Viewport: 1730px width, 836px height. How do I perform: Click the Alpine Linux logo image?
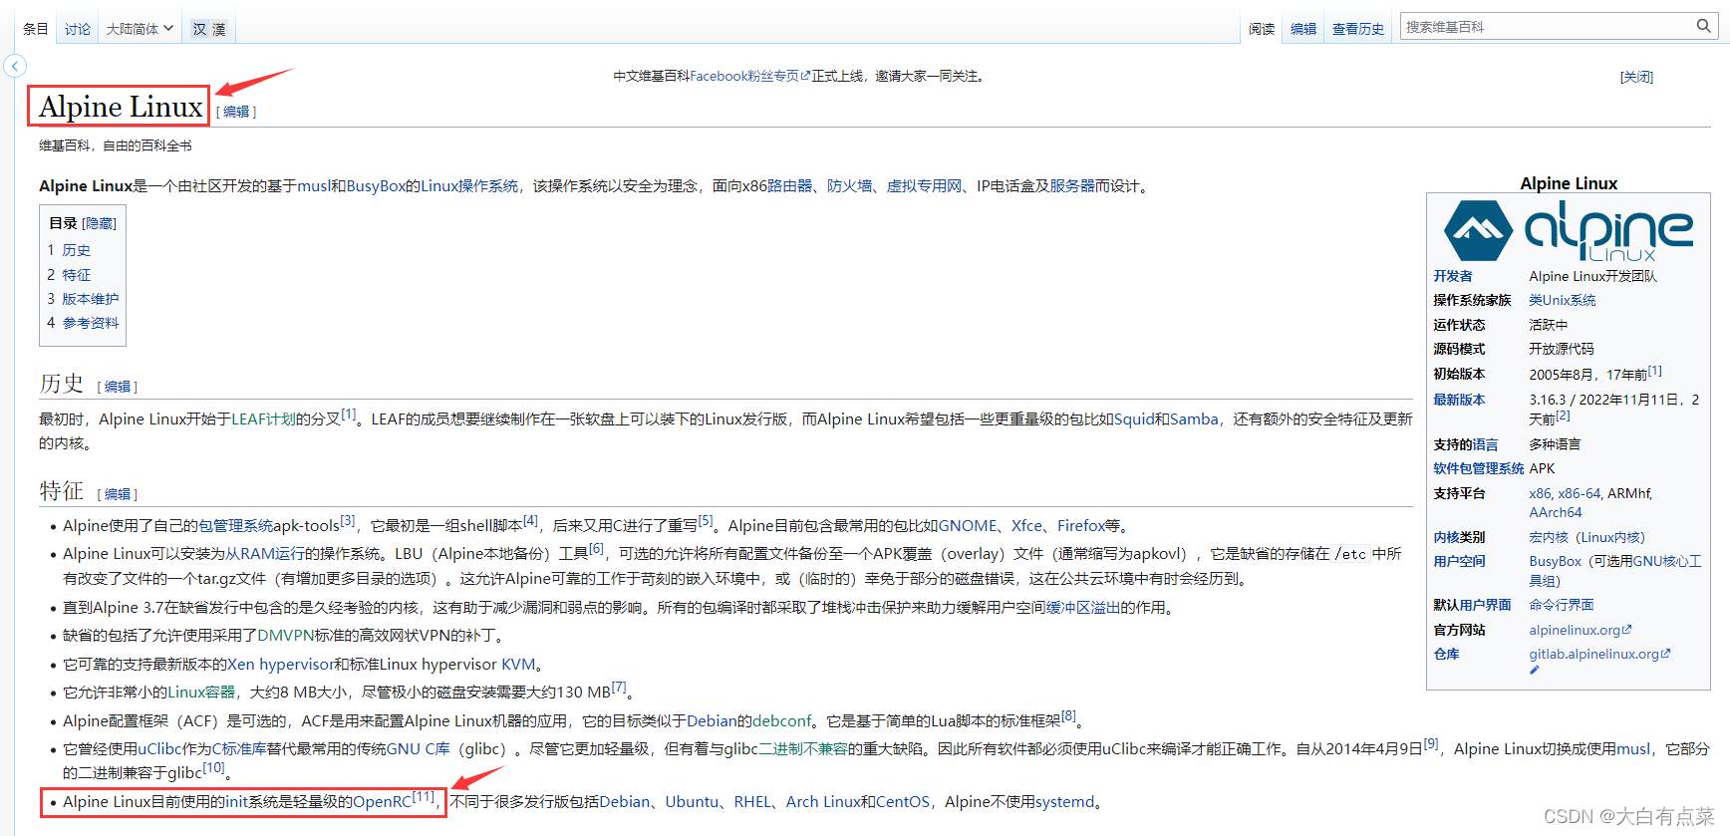pos(1569,230)
